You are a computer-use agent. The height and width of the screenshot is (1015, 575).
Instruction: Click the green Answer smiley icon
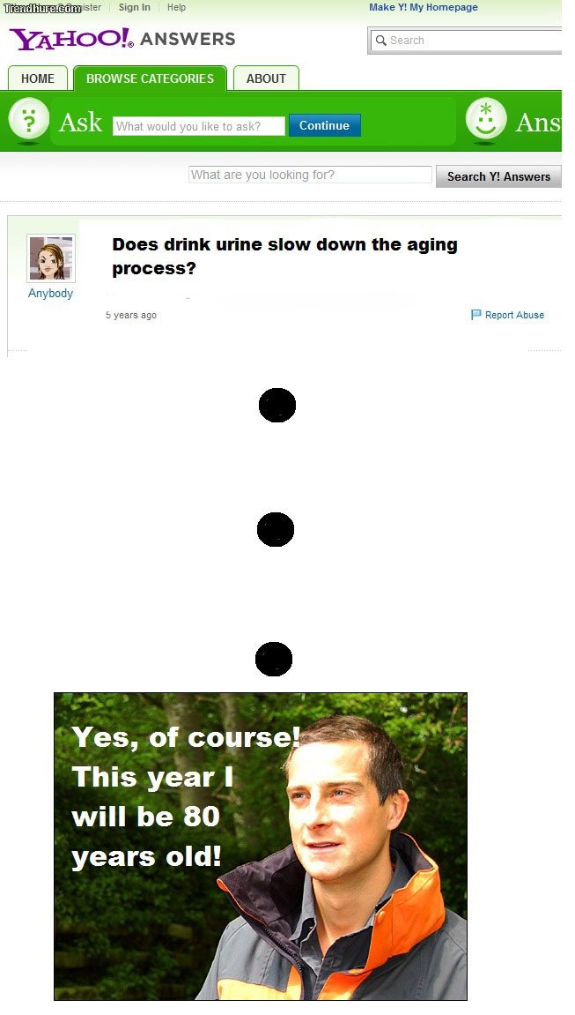pos(486,120)
